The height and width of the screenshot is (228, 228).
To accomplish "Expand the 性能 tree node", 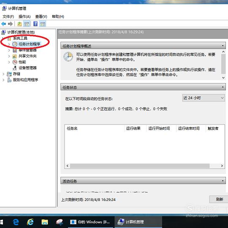I will [9, 62].
